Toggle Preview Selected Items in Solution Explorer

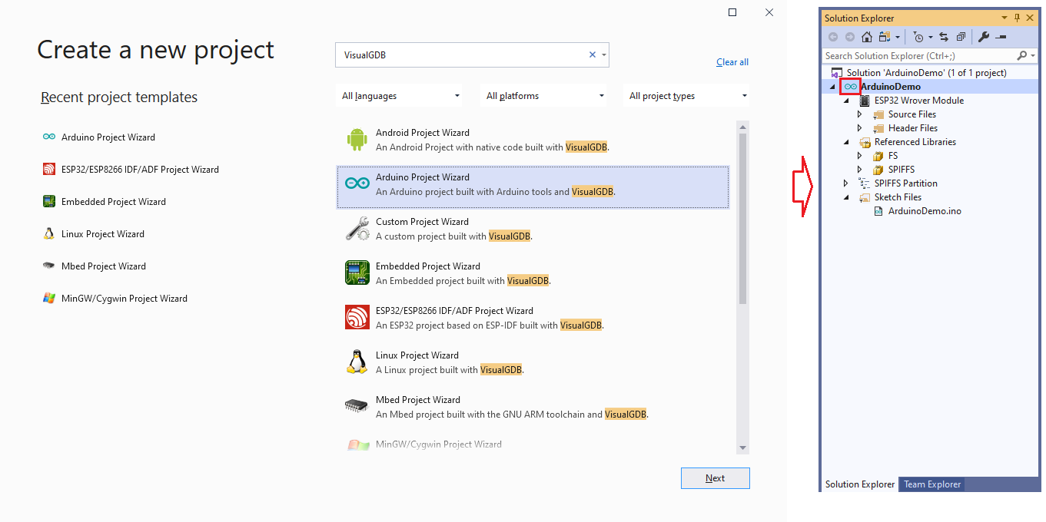(x=1001, y=37)
